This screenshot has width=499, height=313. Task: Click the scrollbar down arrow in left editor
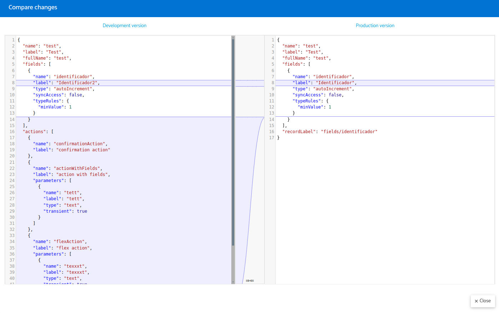tap(233, 282)
